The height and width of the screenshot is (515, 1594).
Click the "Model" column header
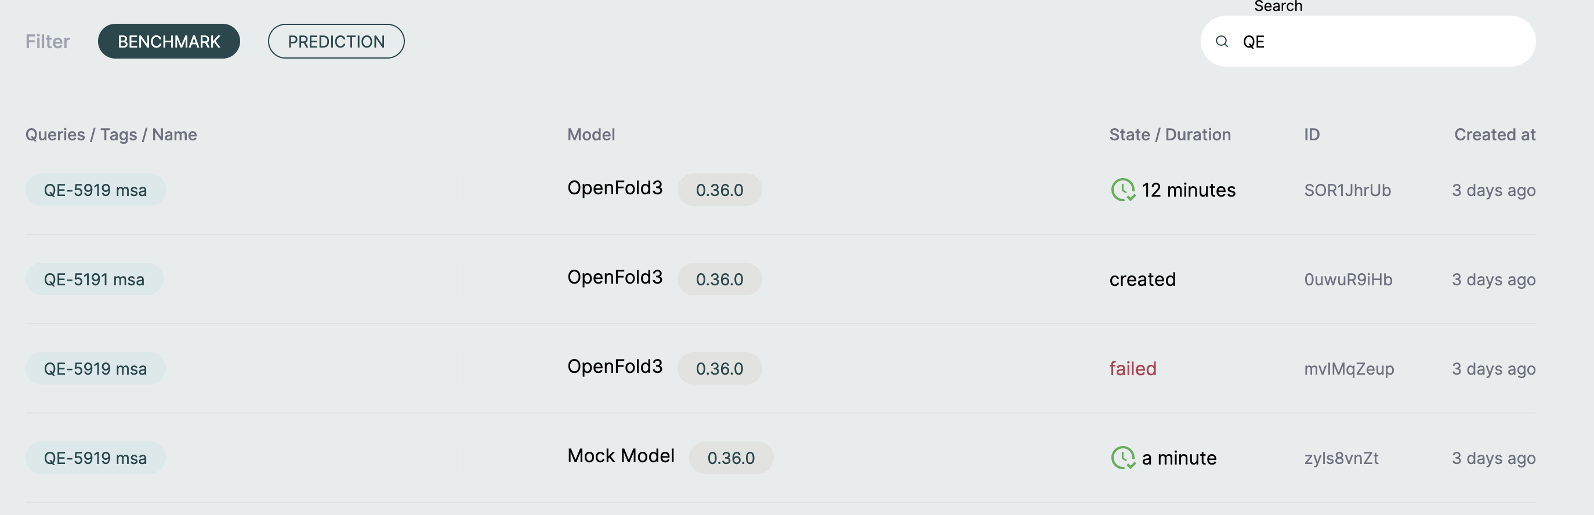tap(591, 135)
